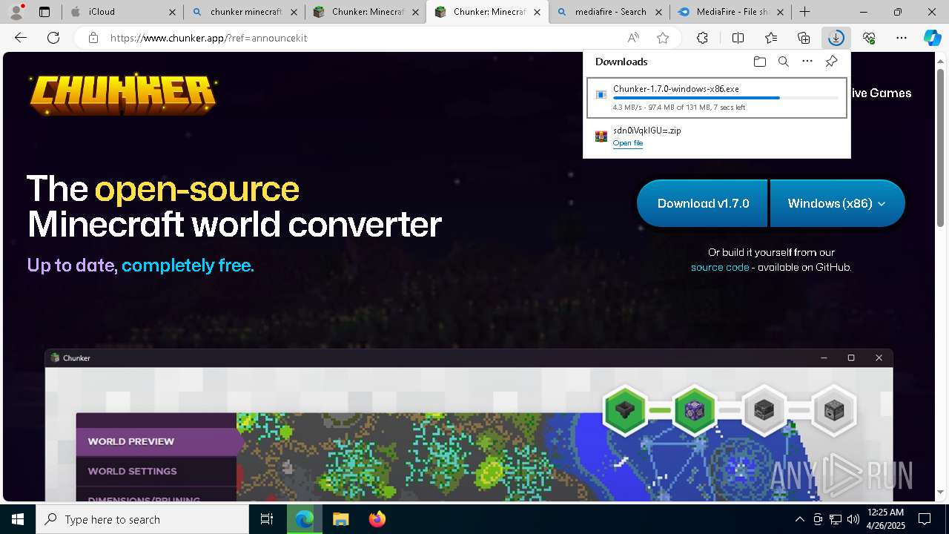Image resolution: width=949 pixels, height=534 pixels.
Task: Open the browser profile avatar
Action: (x=16, y=12)
